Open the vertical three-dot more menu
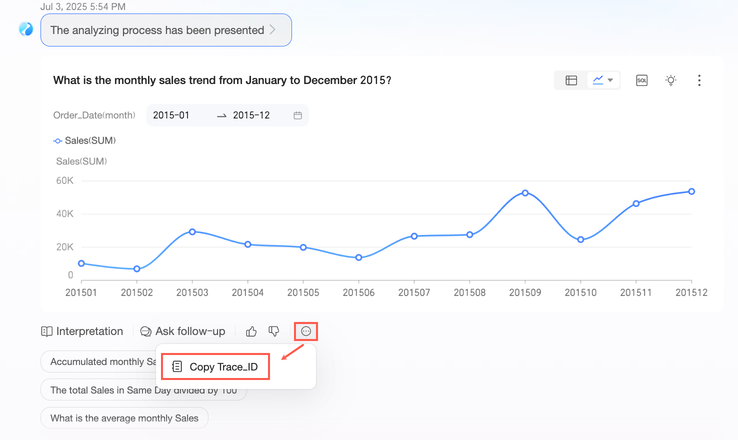Viewport: 738px width, 440px height. coord(699,80)
